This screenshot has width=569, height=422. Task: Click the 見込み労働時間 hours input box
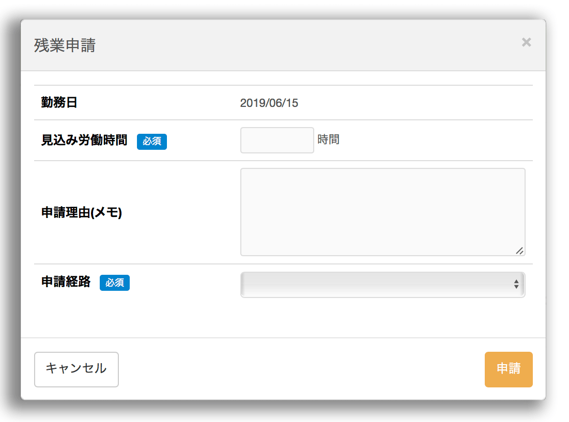(277, 140)
